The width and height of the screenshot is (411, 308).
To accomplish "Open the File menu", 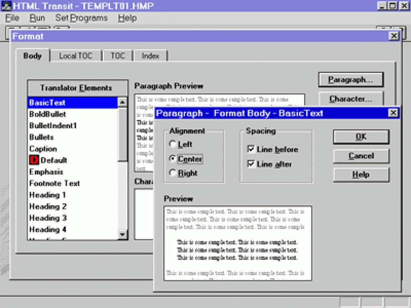I will (x=12, y=18).
